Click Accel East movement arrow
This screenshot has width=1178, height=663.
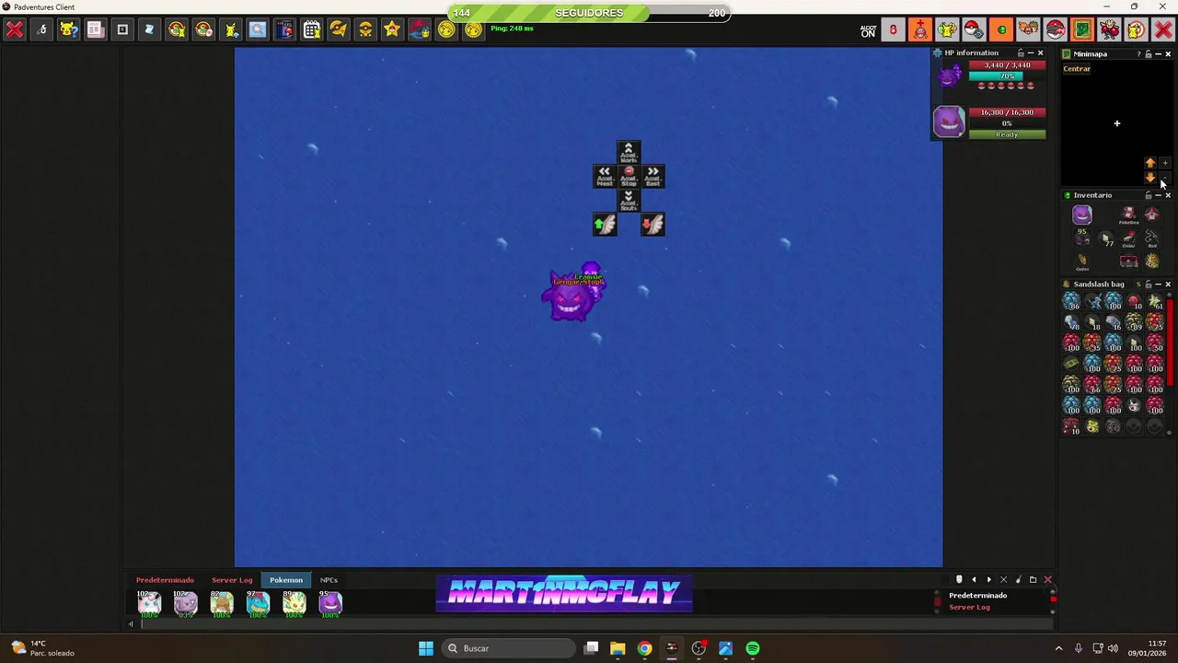tap(653, 176)
